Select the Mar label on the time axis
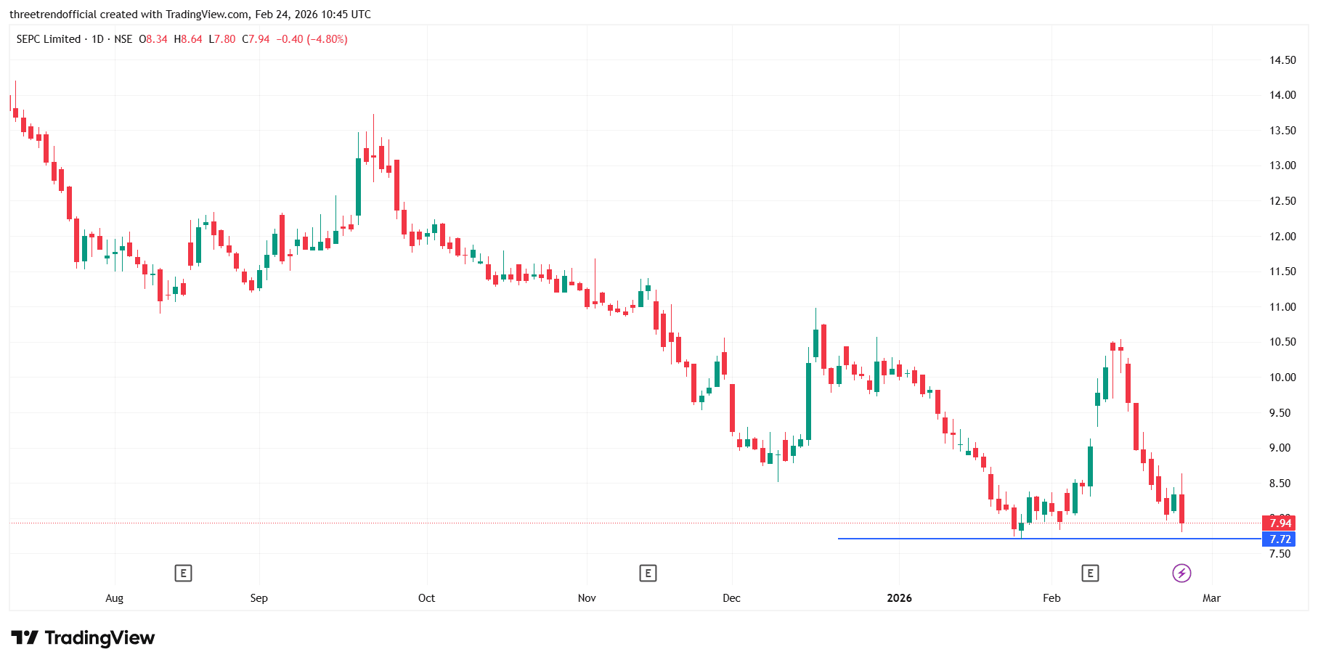 coord(1211,598)
